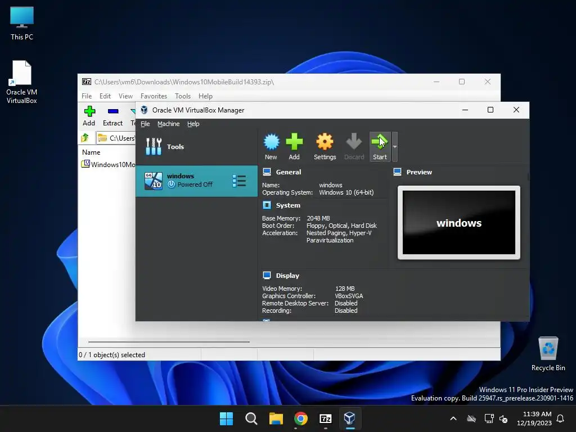This screenshot has width=576, height=432.
Task: Click the Display section header
Action: [x=287, y=276]
